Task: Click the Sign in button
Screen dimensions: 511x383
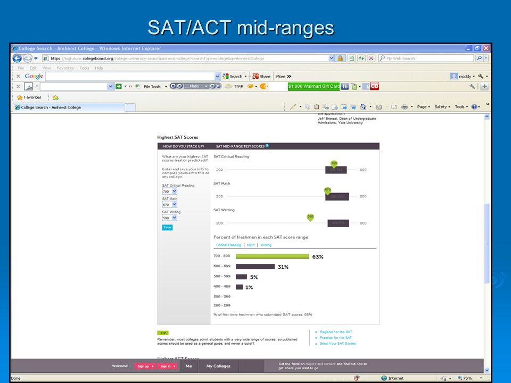Action: click(168, 367)
